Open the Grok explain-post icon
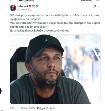105x111 pixels. pos(95,6)
